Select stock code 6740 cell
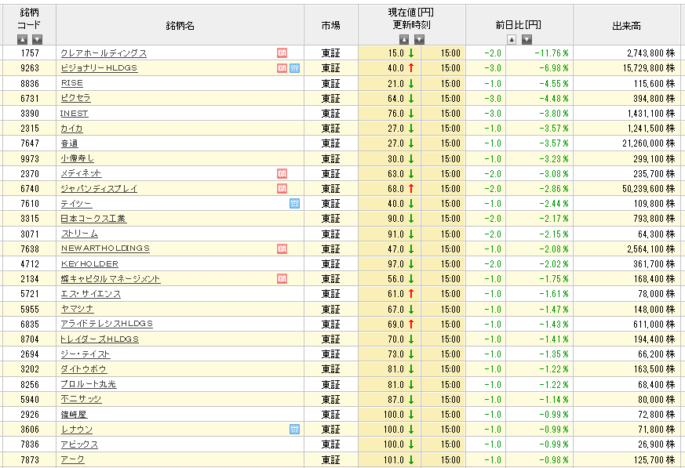685x468 pixels. click(30, 189)
